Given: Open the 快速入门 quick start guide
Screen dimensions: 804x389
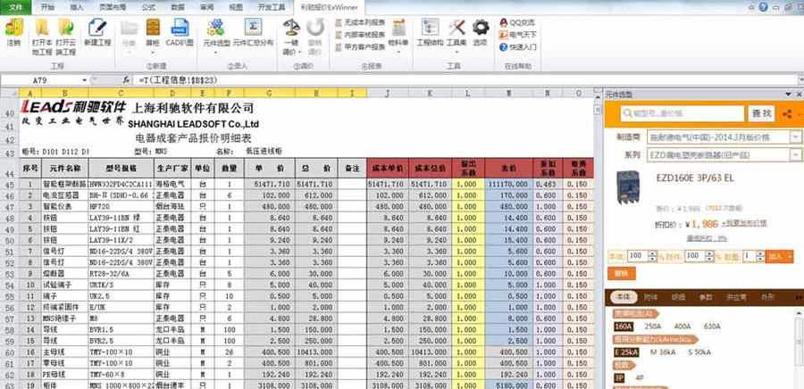Looking at the screenshot, I should 518,47.
